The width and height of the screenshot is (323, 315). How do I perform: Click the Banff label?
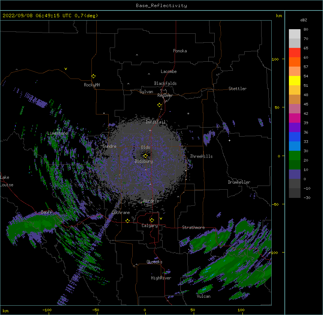[x=46, y=212]
